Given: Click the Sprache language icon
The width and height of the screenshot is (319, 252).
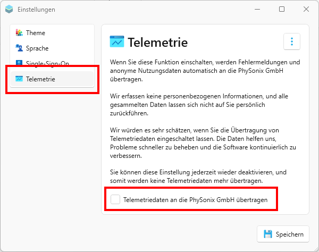Looking at the screenshot, I should pyautogui.click(x=19, y=48).
